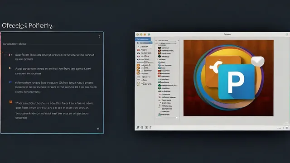290x163 pixels.
Task: Click the blue bullet icon in the dark panel
Action: [10, 82]
